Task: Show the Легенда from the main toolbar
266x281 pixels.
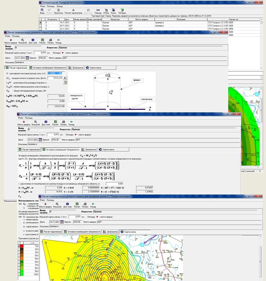Action: coord(122,12)
